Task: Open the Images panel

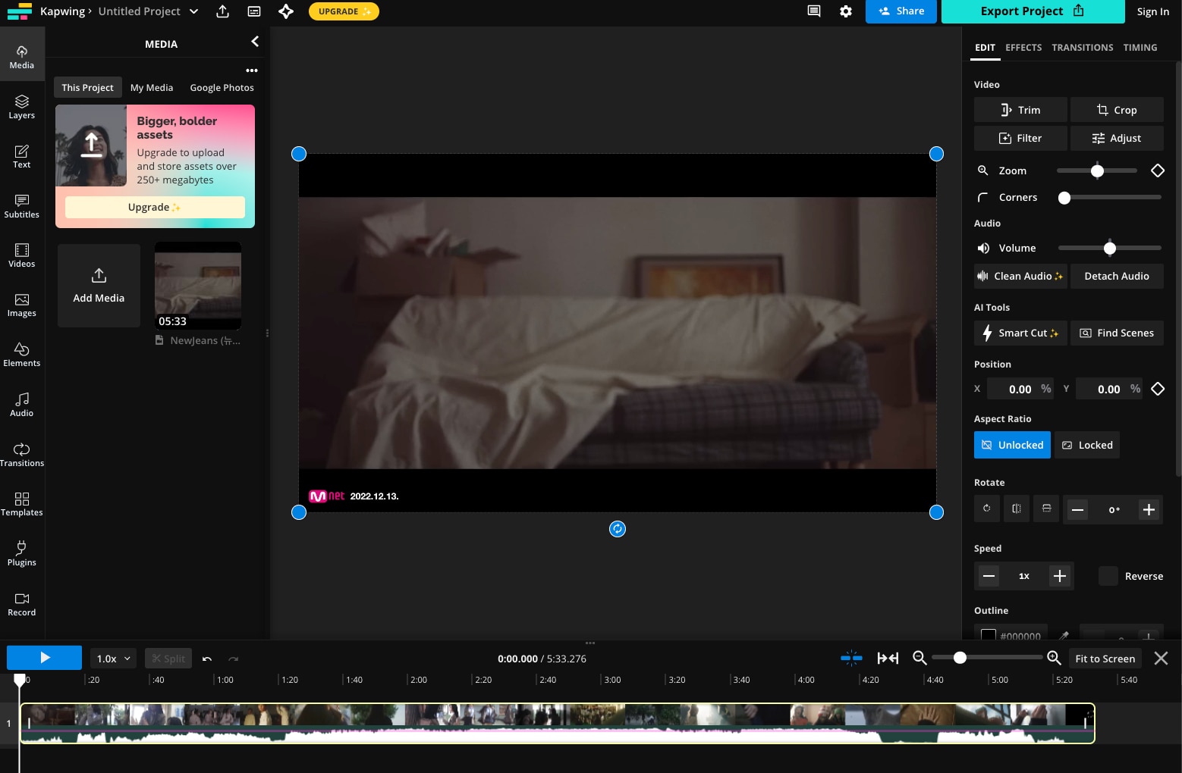Action: click(22, 305)
